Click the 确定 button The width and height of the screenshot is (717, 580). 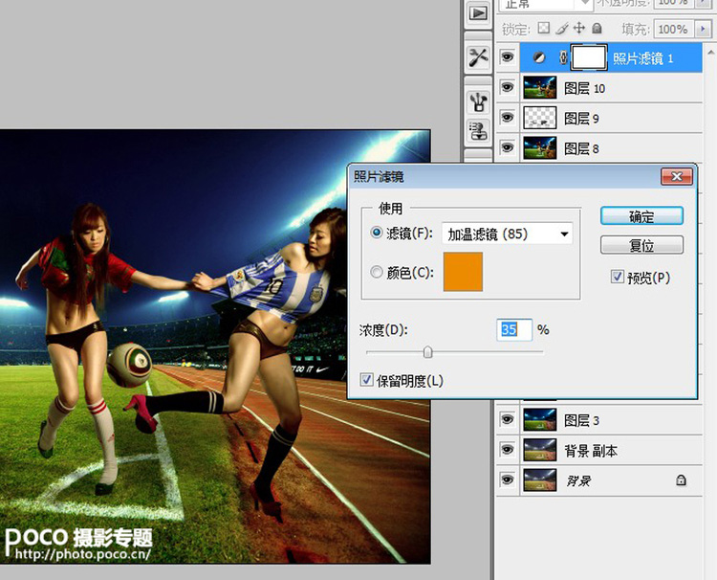tap(642, 216)
